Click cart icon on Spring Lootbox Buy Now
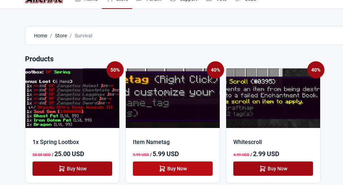 pyautogui.click(x=62, y=169)
